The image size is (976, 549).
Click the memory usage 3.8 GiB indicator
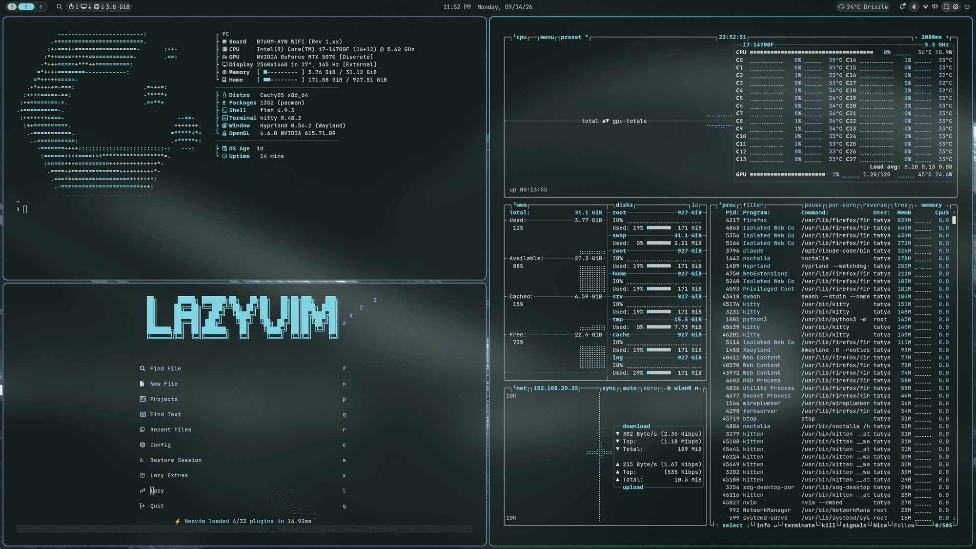(112, 7)
